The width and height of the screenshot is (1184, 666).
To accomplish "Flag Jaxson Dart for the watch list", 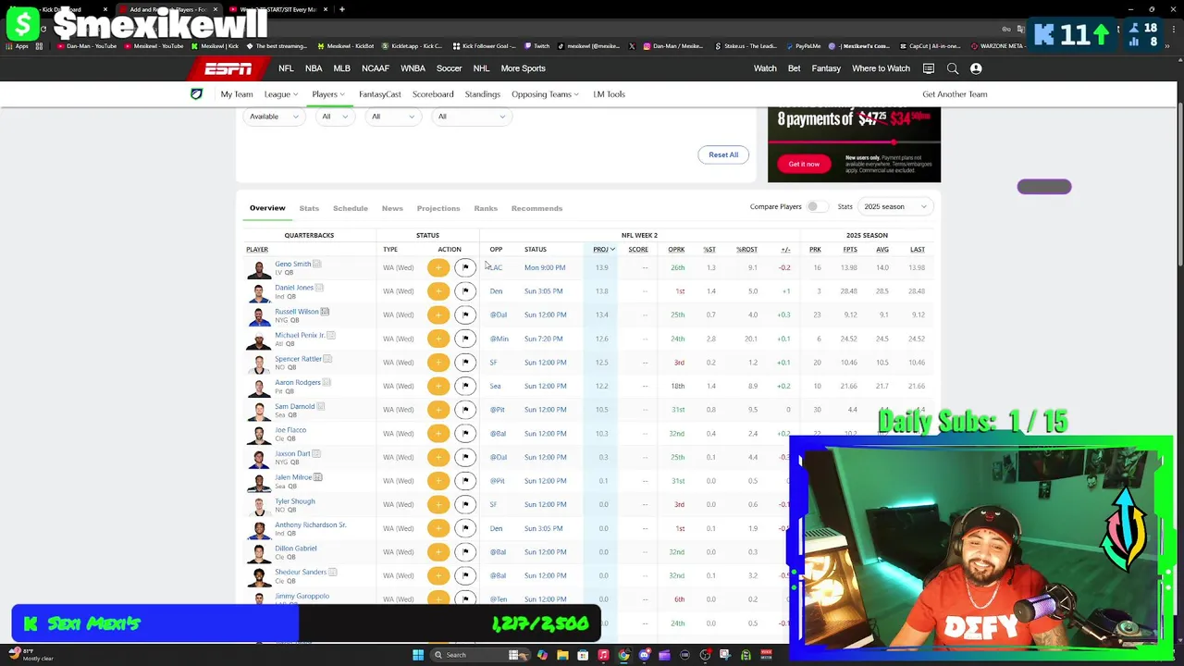I will [x=464, y=457].
